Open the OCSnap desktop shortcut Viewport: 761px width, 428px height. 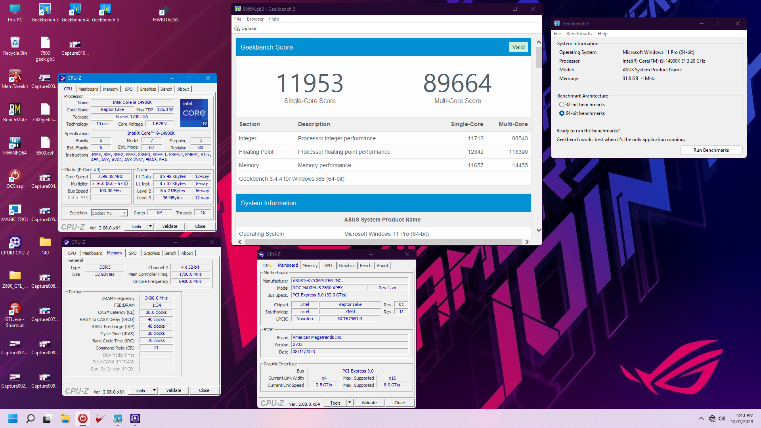coord(15,179)
